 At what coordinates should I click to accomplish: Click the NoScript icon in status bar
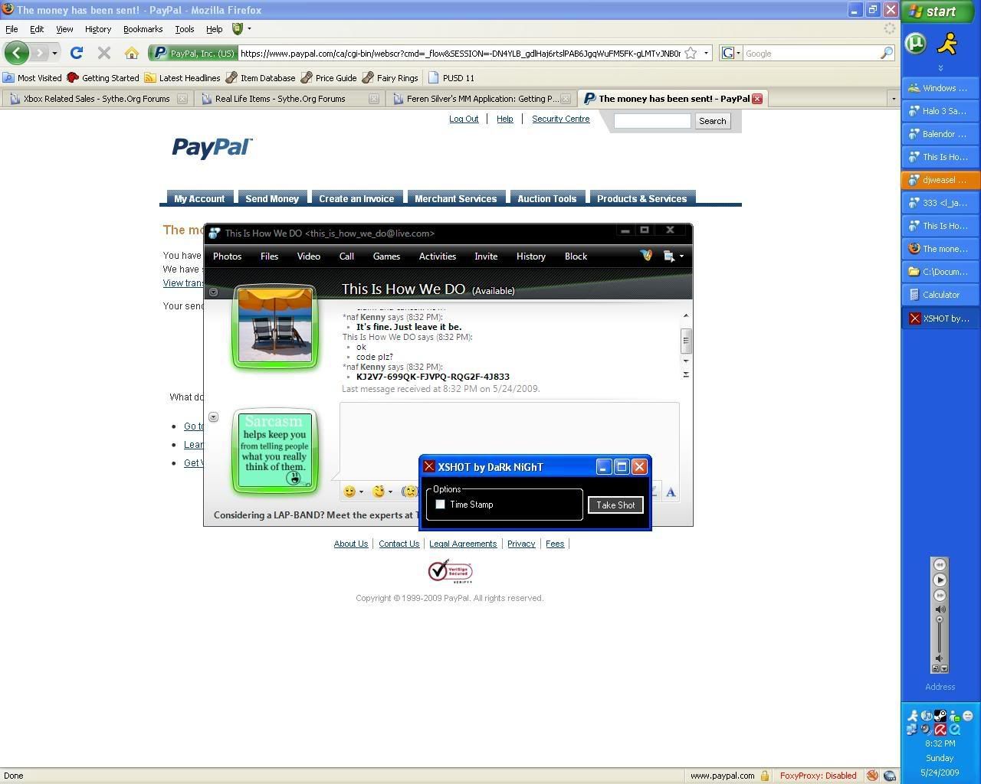872,776
